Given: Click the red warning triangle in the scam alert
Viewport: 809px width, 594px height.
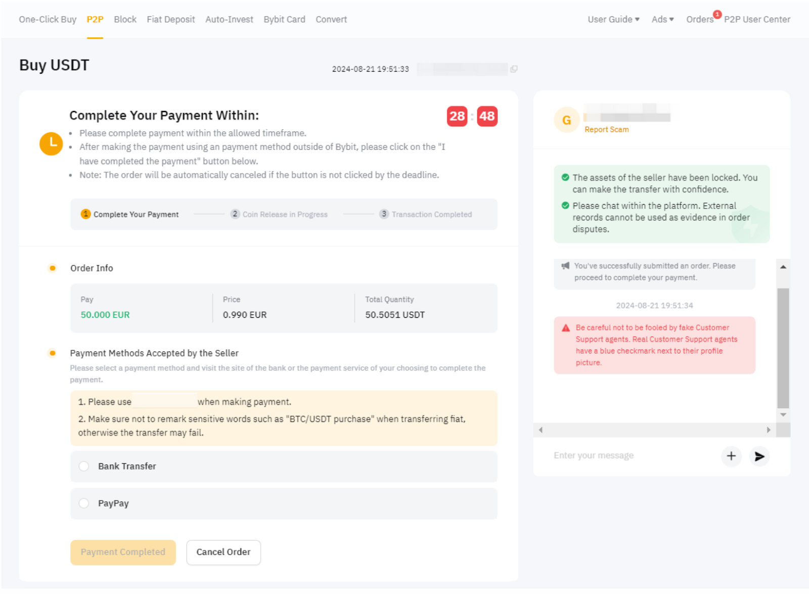Looking at the screenshot, I should 566,327.
